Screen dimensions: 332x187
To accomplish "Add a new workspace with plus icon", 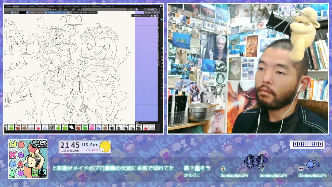I will [x=113, y=6].
